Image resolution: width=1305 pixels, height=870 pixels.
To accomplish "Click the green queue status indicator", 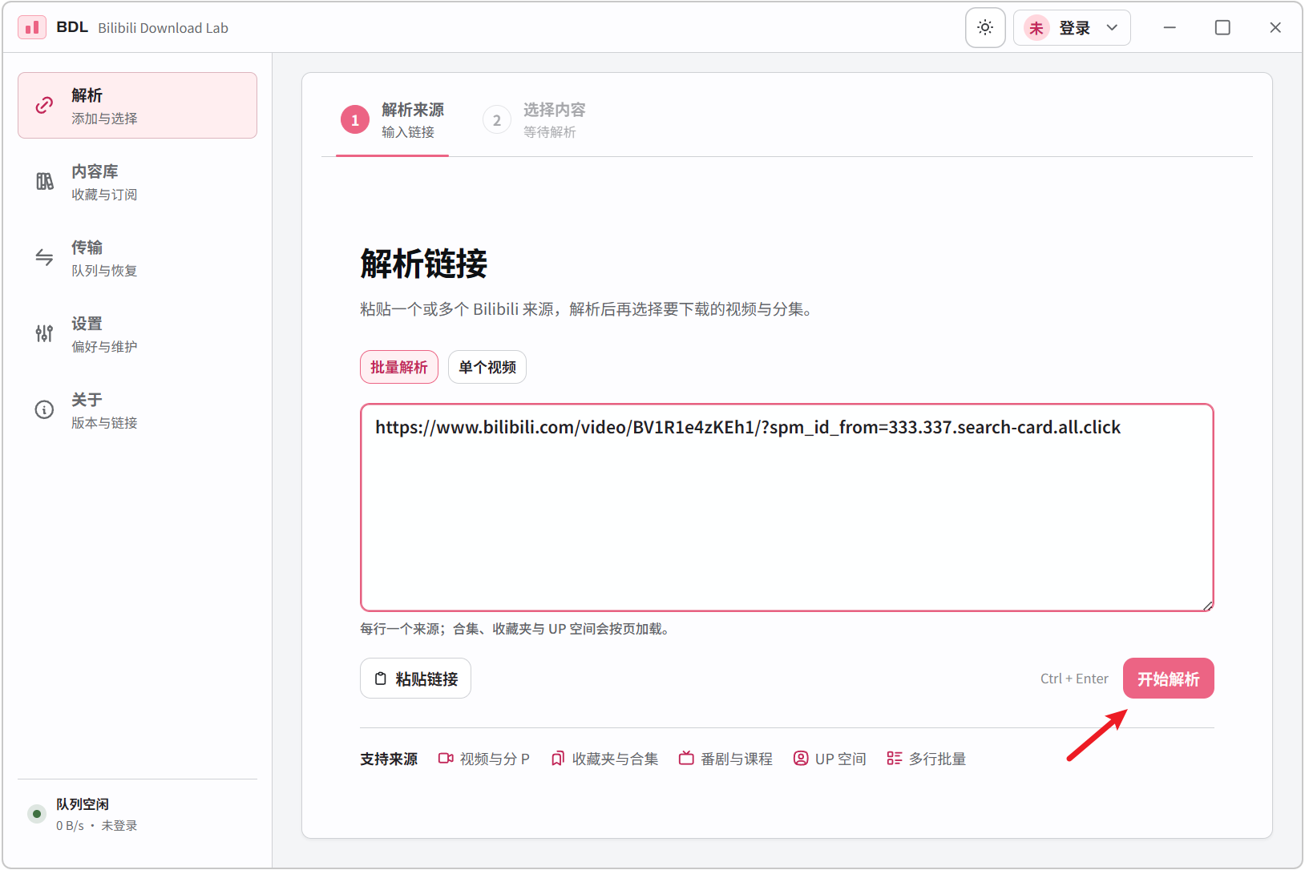I will (37, 814).
